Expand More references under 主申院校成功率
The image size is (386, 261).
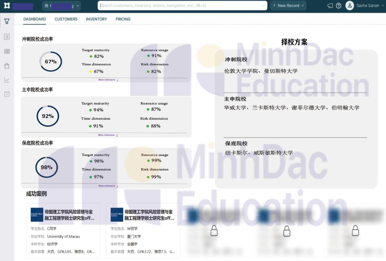pyautogui.click(x=108, y=135)
